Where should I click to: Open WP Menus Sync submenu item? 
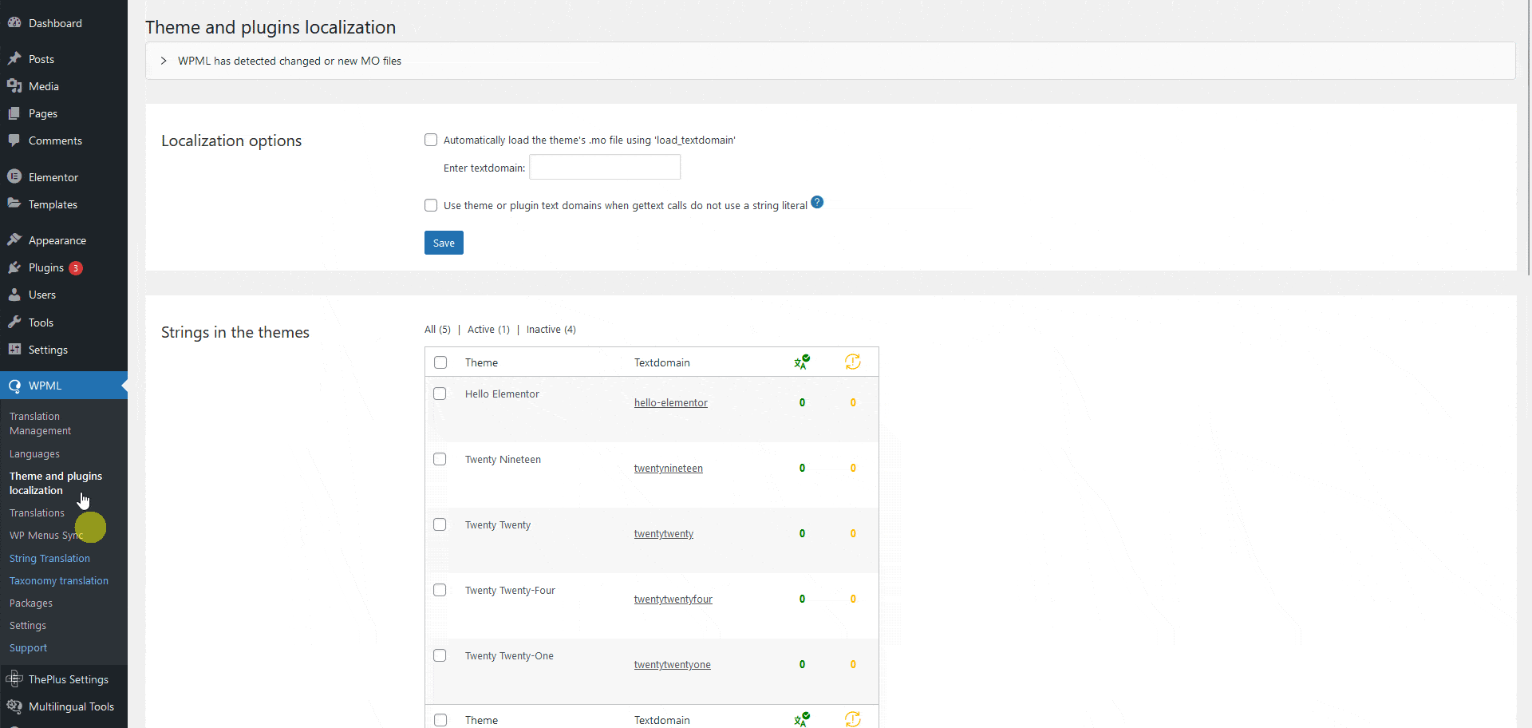pos(46,535)
